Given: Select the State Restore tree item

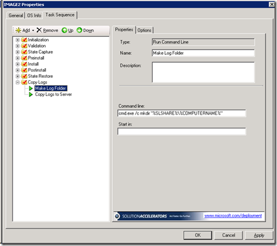Looking at the screenshot, I should [40, 76].
